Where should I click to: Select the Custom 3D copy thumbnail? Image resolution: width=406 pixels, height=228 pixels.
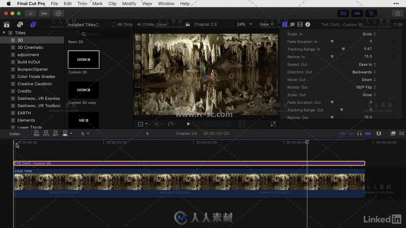point(83,90)
